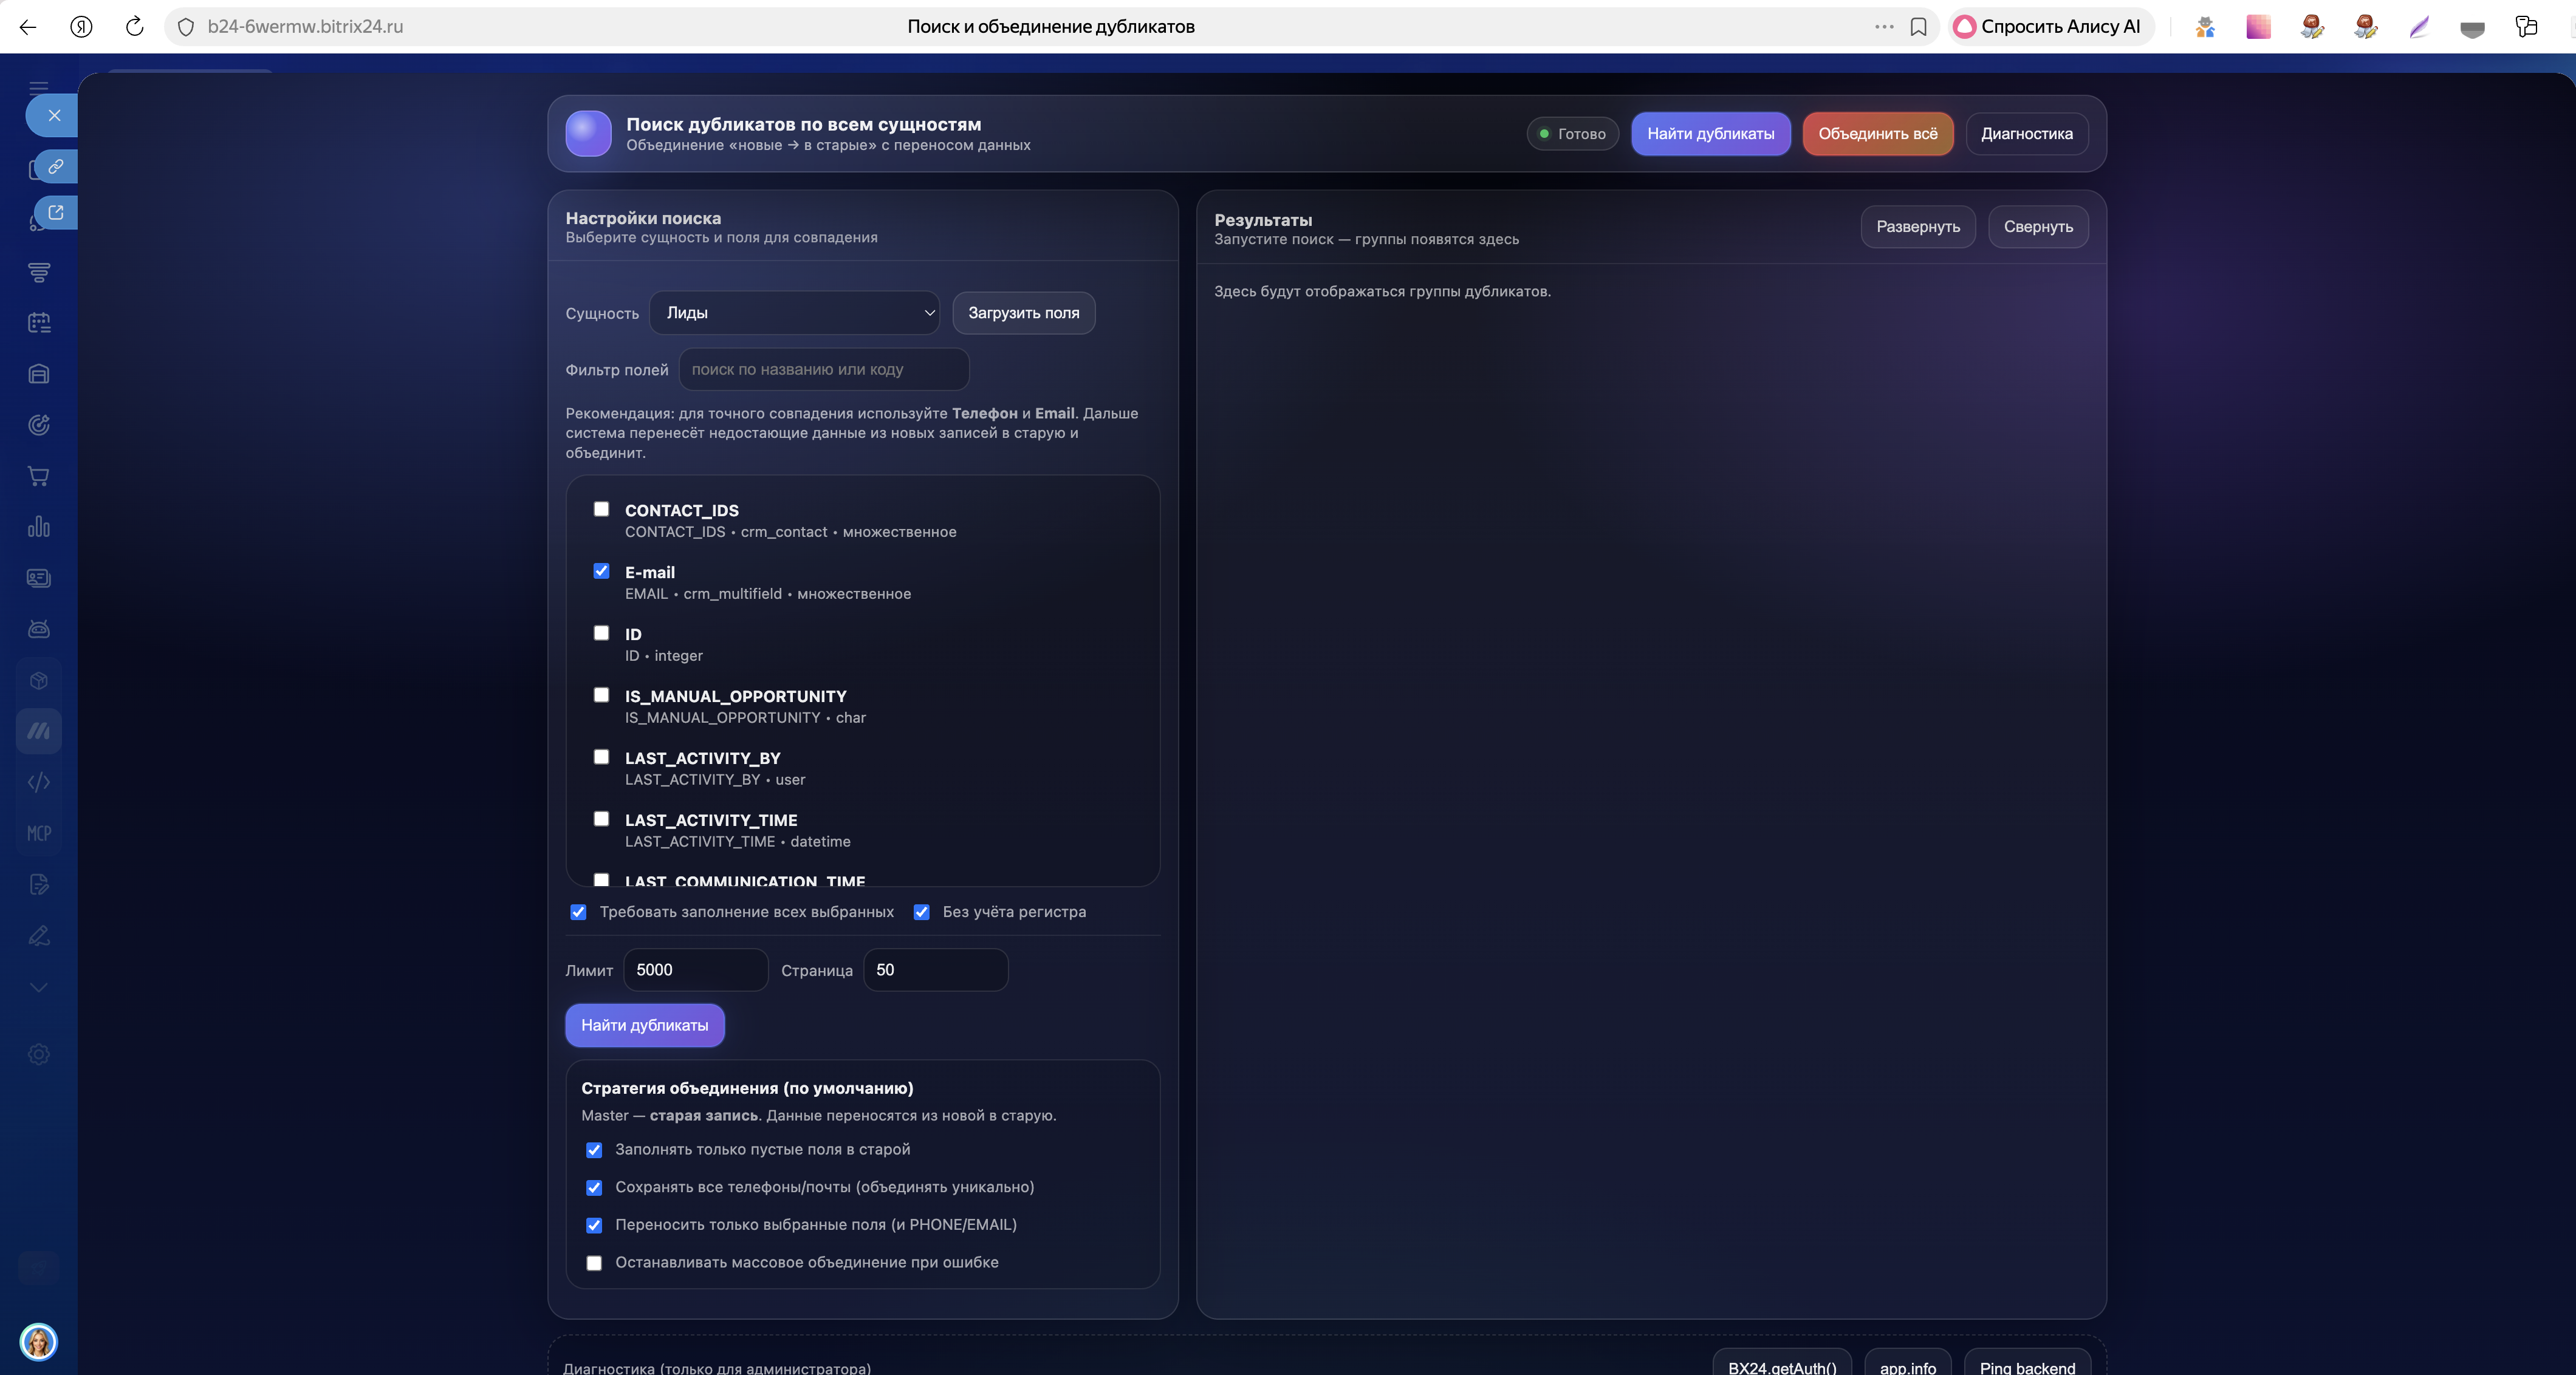Bookmark this page in browser bar
This screenshot has height=1375, width=2576.
point(1918,27)
